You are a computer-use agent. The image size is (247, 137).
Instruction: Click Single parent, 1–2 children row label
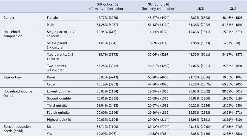[61, 34]
